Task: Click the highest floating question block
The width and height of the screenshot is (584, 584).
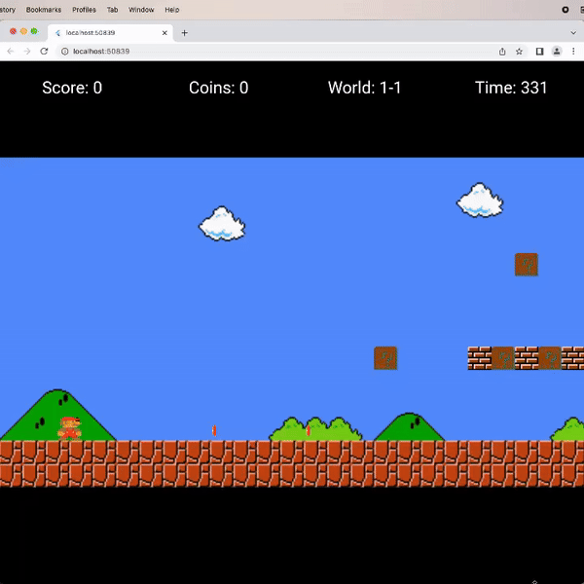Action: pyautogui.click(x=526, y=264)
